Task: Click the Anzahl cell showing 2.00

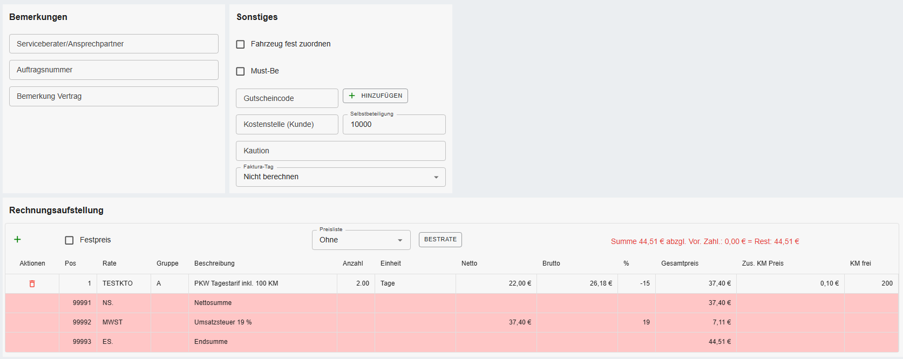Action: click(356, 283)
